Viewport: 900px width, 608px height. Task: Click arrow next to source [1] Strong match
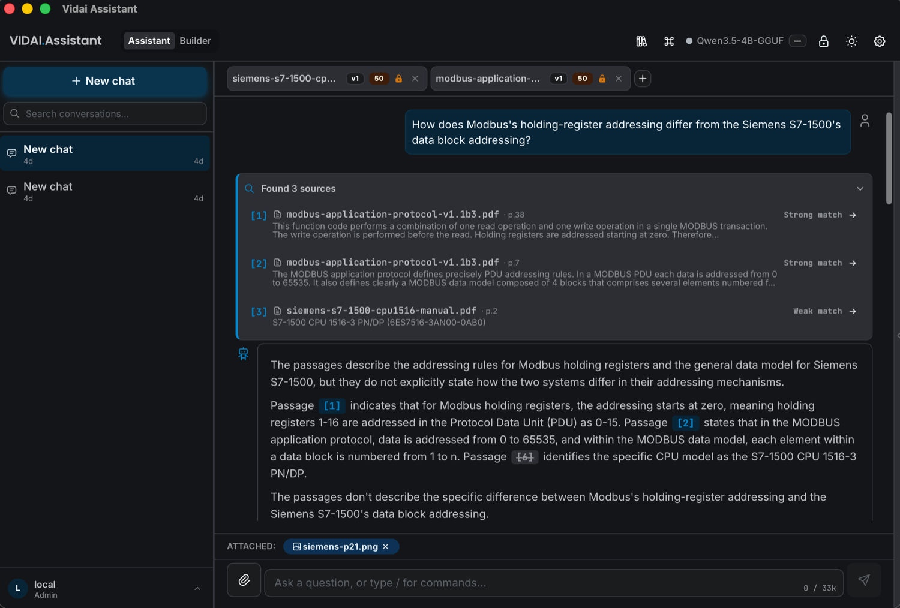pos(853,215)
